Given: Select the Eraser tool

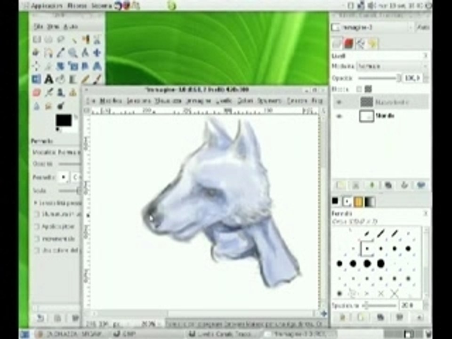Looking at the screenshot, I should 37,93.
